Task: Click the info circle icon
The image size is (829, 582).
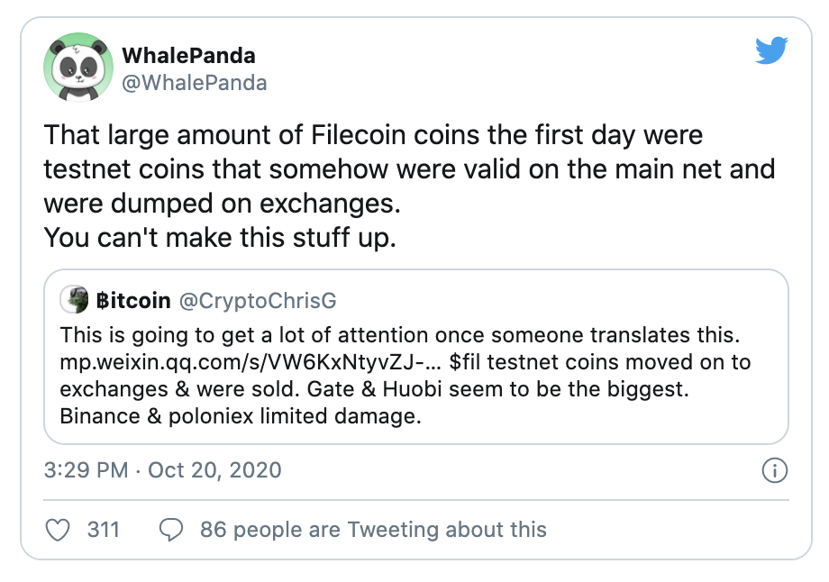Action: [x=774, y=470]
